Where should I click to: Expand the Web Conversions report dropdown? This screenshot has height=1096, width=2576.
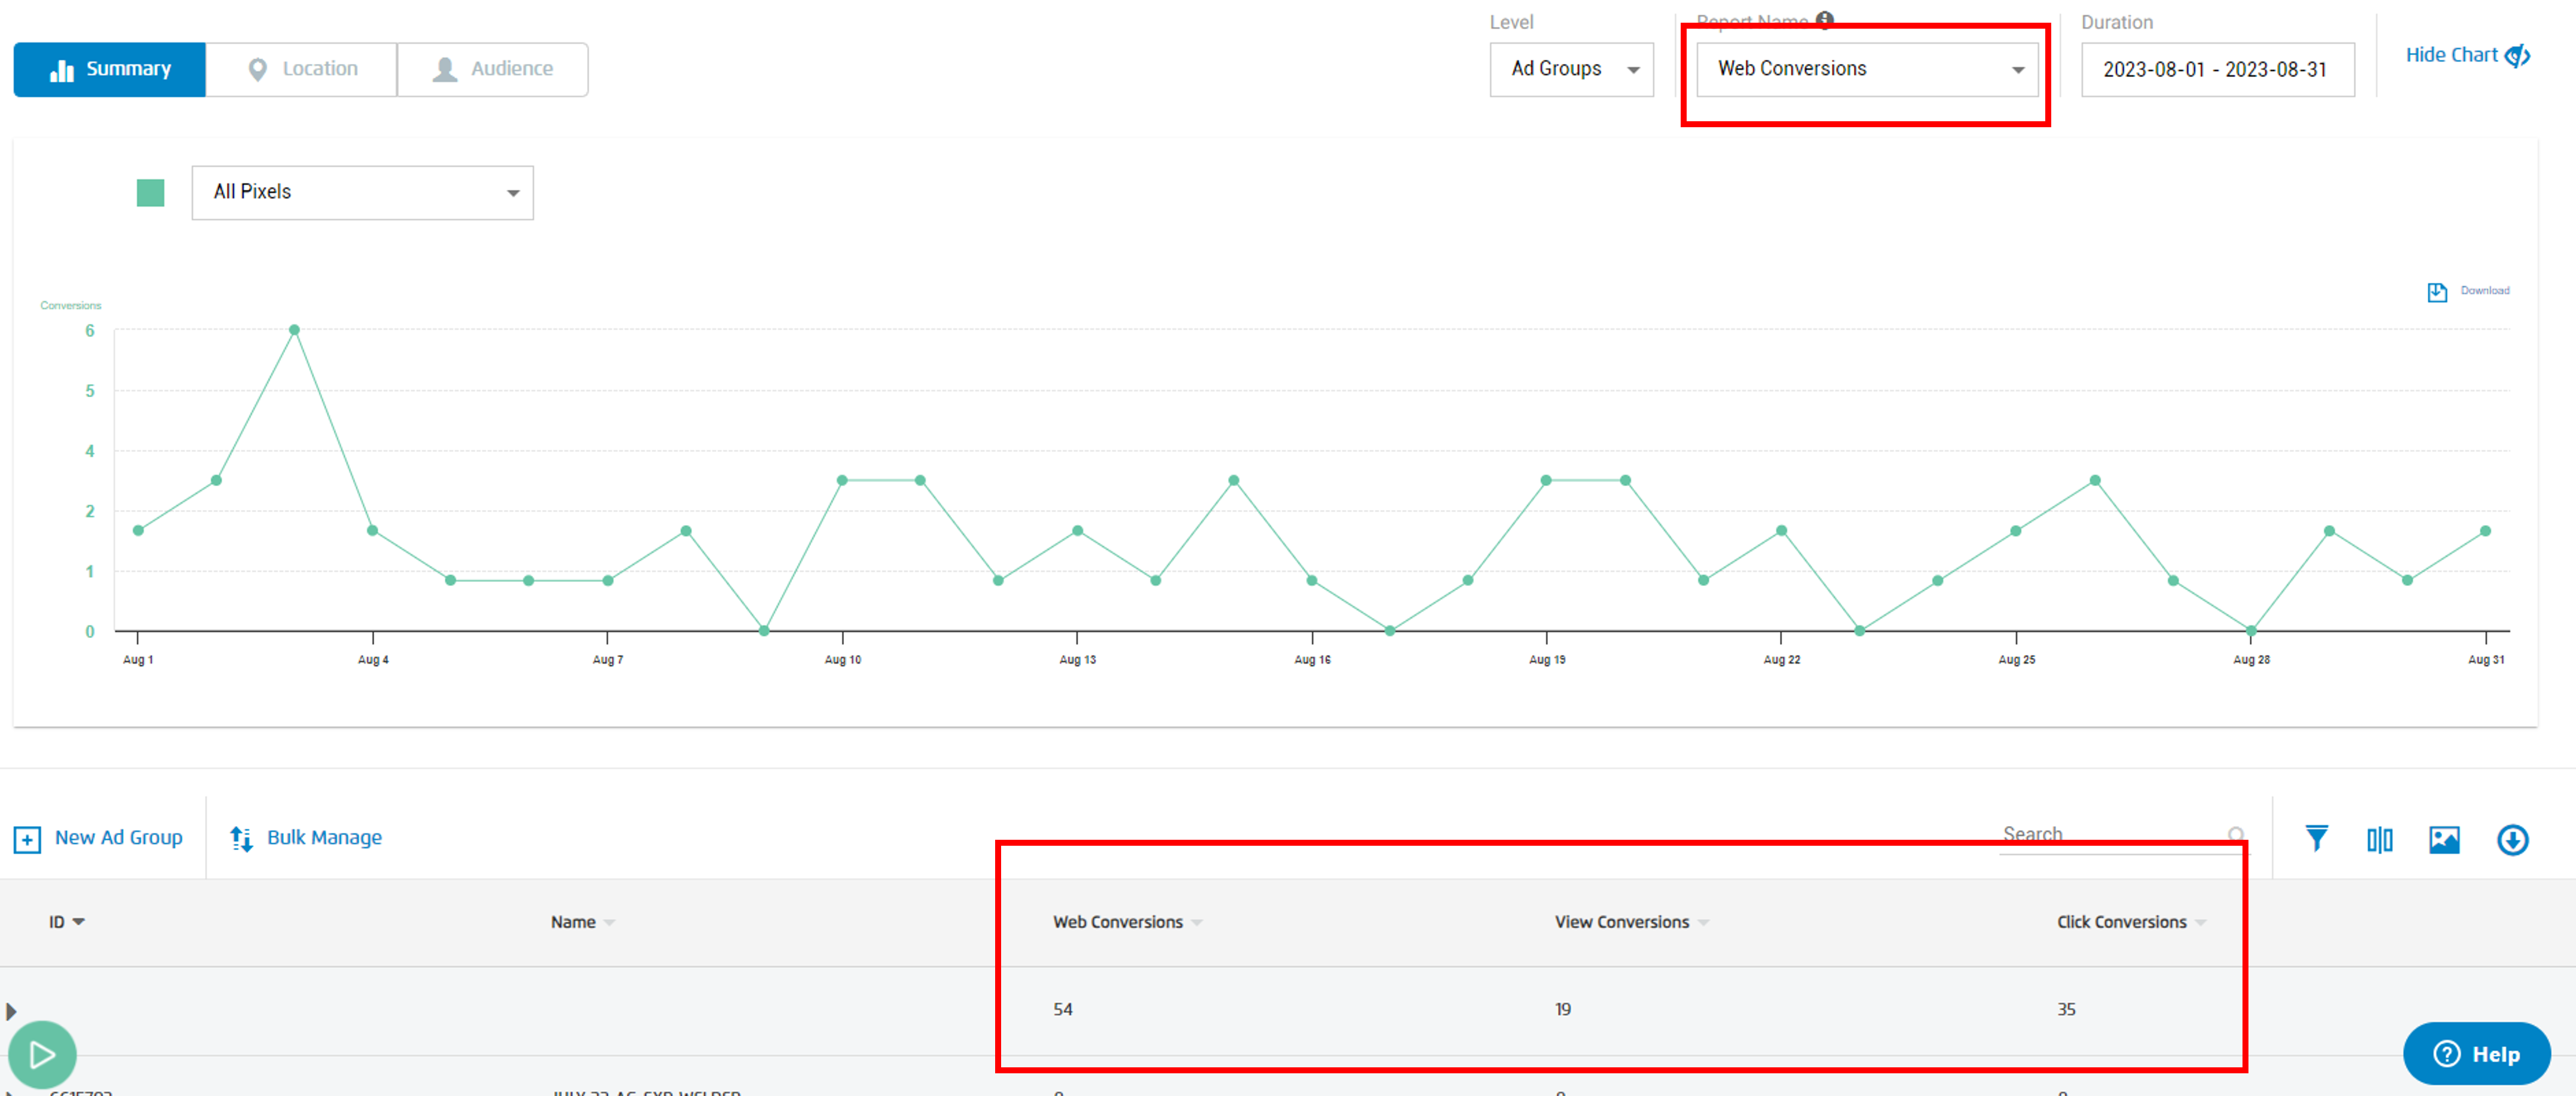coord(1867,69)
